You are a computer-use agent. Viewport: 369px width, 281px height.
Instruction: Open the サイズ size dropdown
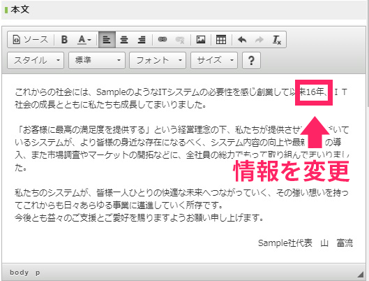pos(214,60)
